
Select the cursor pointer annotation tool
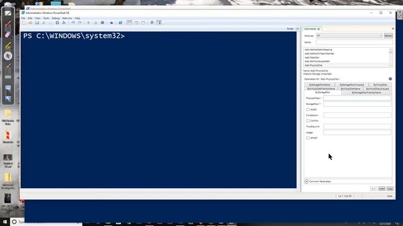coord(8,56)
